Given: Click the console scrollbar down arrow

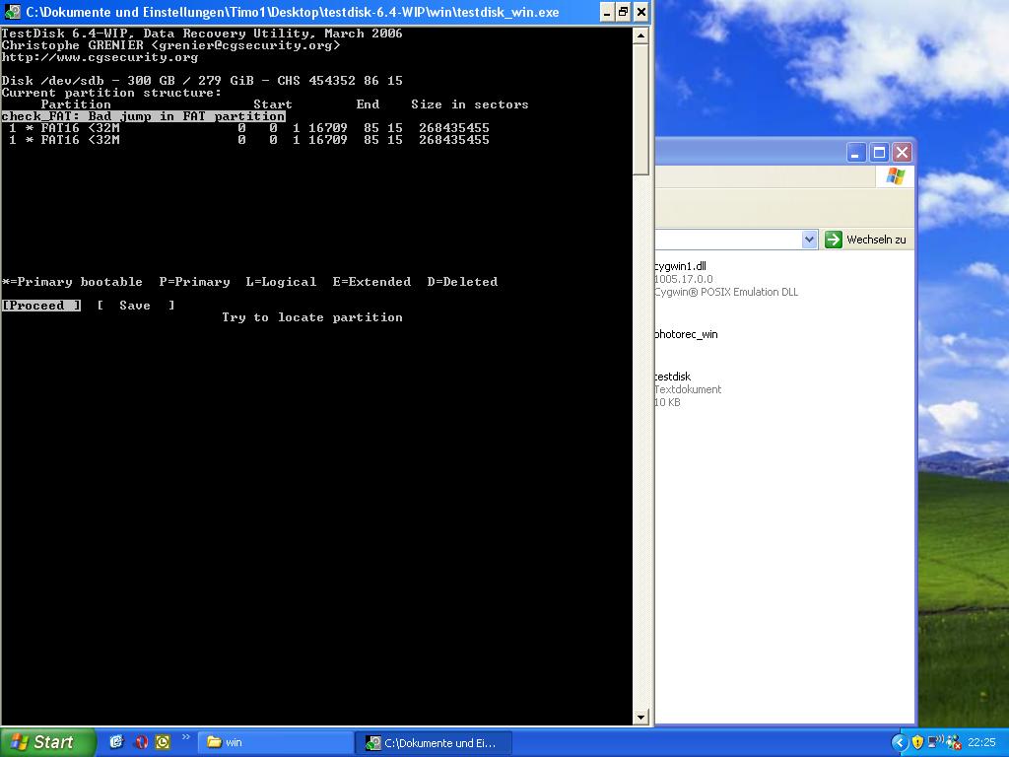Looking at the screenshot, I should pos(640,717).
